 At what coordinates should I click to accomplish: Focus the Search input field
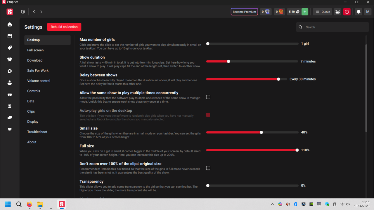(x=333, y=27)
